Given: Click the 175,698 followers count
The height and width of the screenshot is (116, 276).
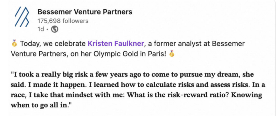Looking at the screenshot, I should pyautogui.click(x=63, y=21).
